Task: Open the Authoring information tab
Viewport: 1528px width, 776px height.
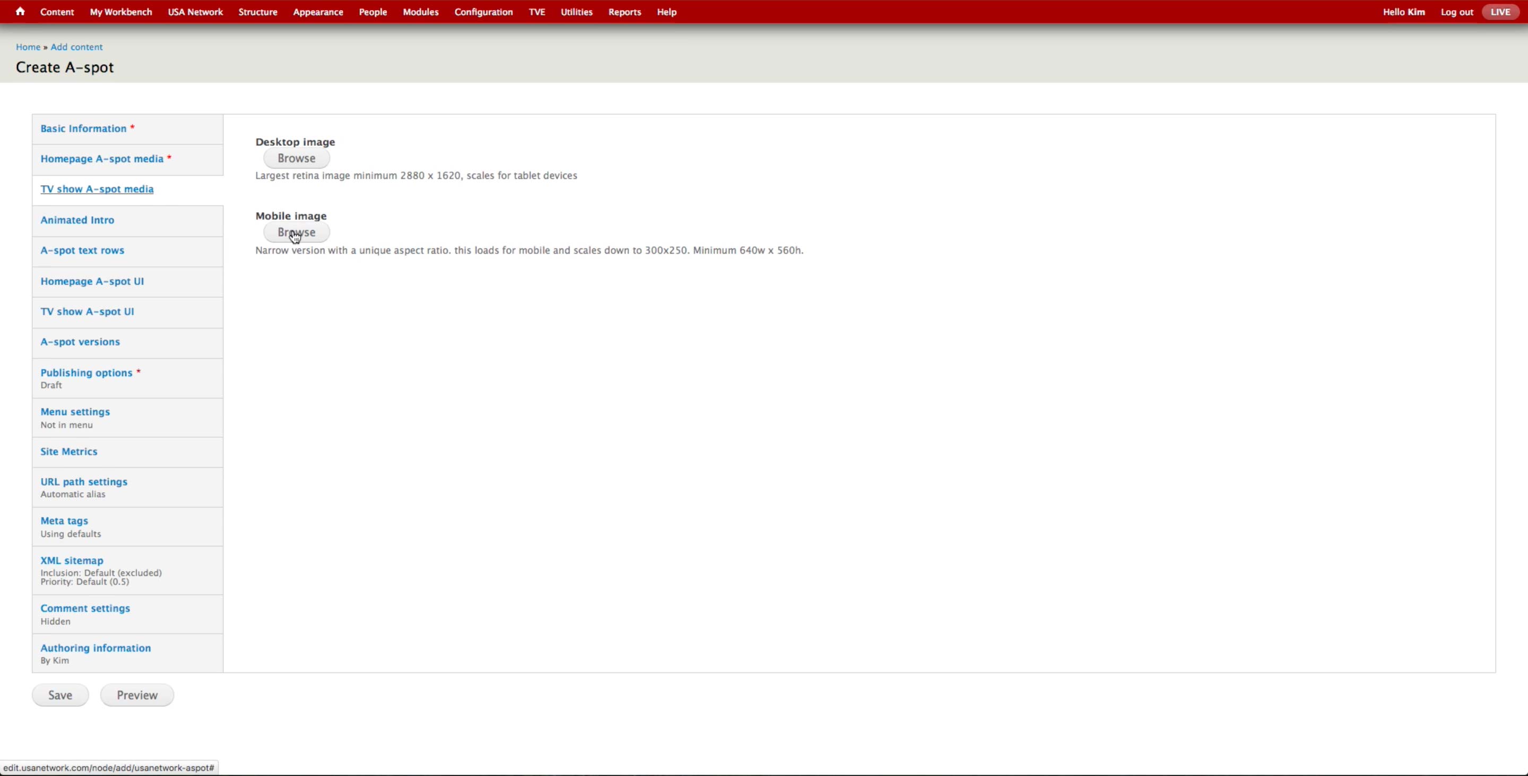Action: click(95, 648)
